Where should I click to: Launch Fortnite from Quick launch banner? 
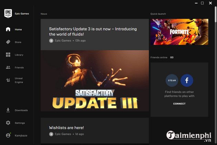coord(179,32)
